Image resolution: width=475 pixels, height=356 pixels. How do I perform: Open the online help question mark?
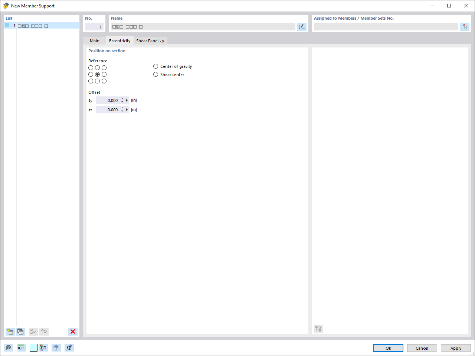pos(8,347)
